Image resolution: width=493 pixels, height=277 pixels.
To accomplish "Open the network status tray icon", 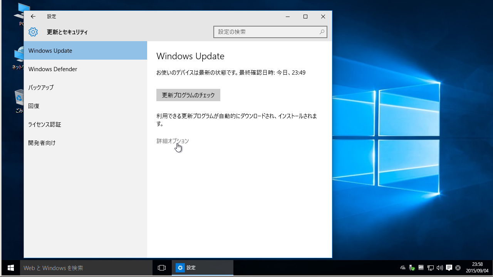I will (x=431, y=268).
